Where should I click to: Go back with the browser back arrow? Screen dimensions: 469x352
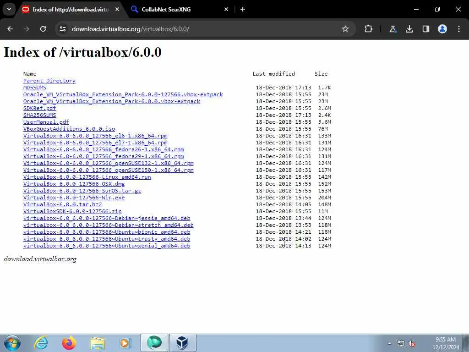point(10,29)
